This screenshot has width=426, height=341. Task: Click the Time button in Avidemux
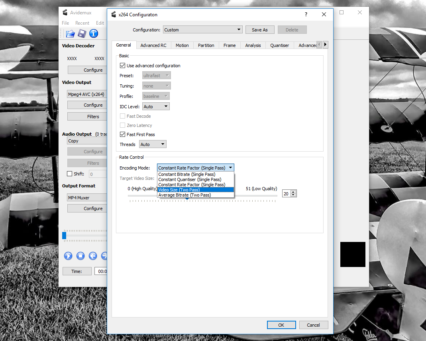[77, 271]
